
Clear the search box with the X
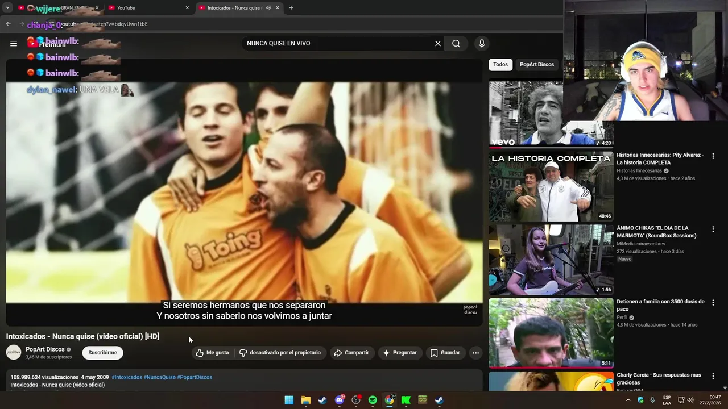[x=438, y=43]
